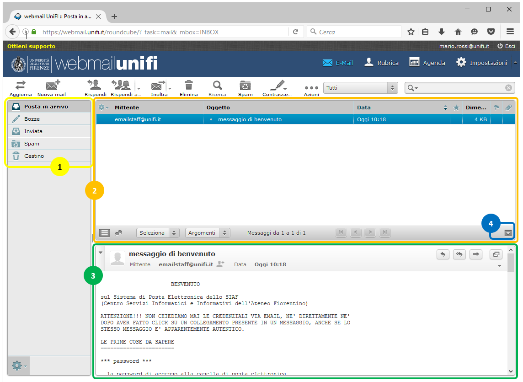The height and width of the screenshot is (382, 523).
Task: Open the Azioni more-actions menu
Action: click(311, 90)
